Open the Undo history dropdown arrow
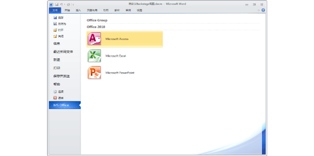The height and width of the screenshot is (156, 314). coord(64,5)
